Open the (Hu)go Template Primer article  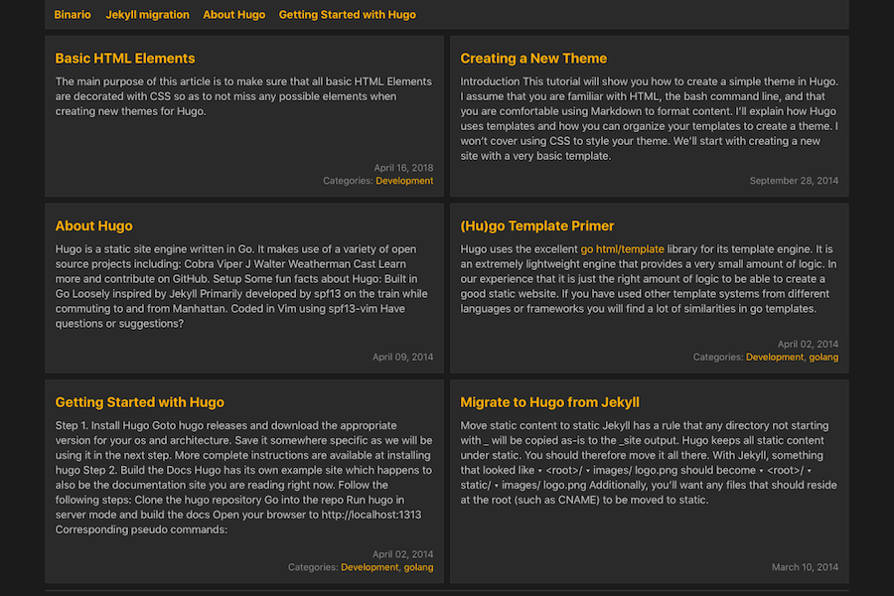537,226
